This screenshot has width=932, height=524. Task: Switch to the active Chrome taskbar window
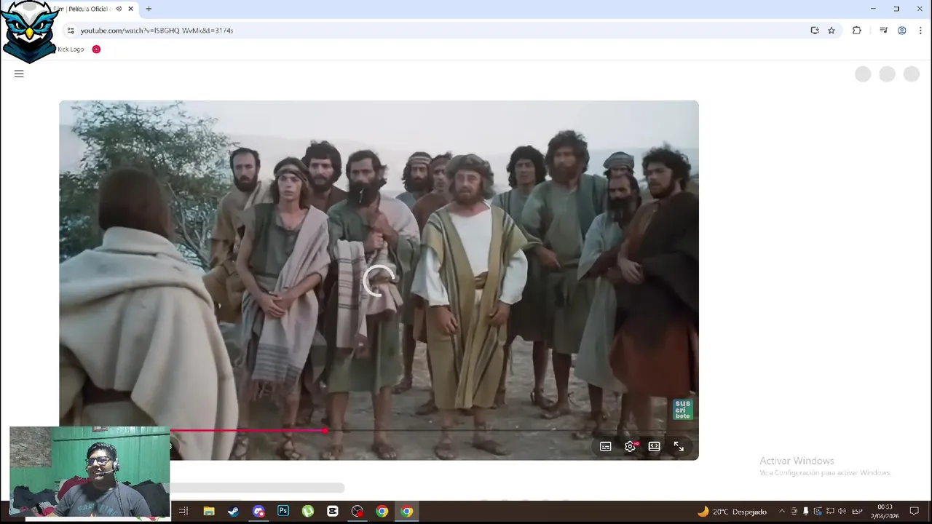point(406,512)
